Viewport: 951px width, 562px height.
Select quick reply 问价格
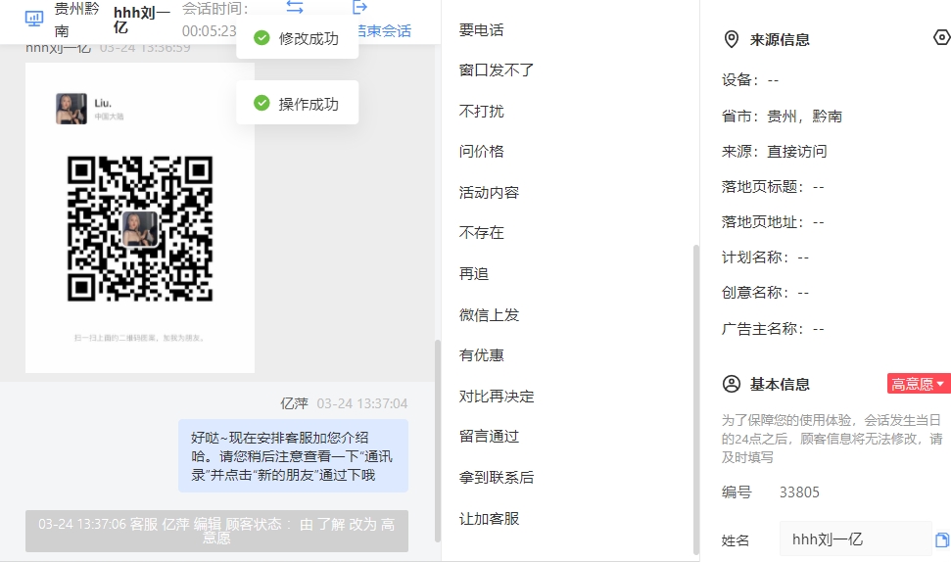482,152
